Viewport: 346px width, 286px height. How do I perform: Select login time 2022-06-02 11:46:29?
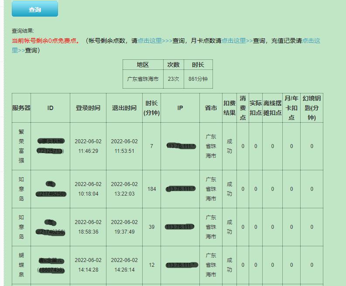point(88,146)
